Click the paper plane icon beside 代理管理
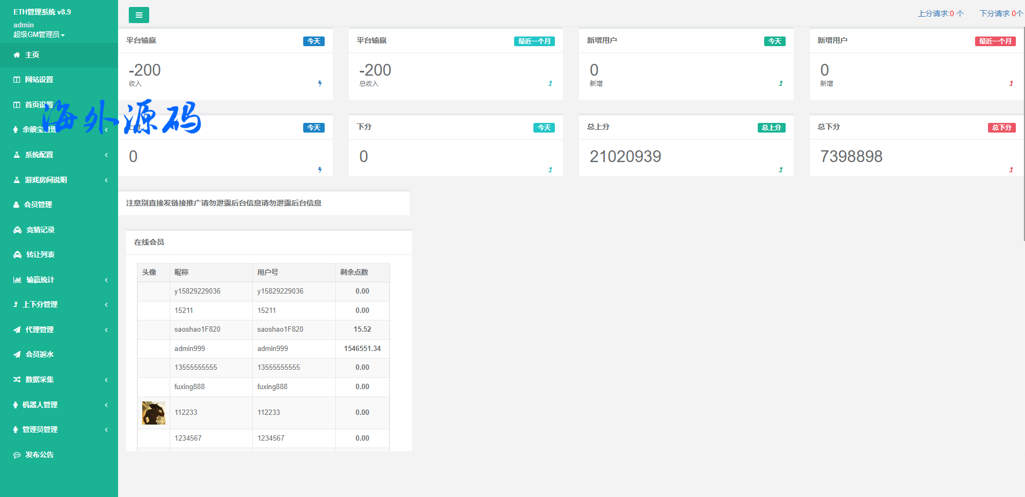Screen dimensions: 1025x497 pos(17,330)
